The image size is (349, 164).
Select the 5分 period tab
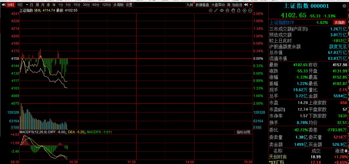pyautogui.click(x=68, y=5)
